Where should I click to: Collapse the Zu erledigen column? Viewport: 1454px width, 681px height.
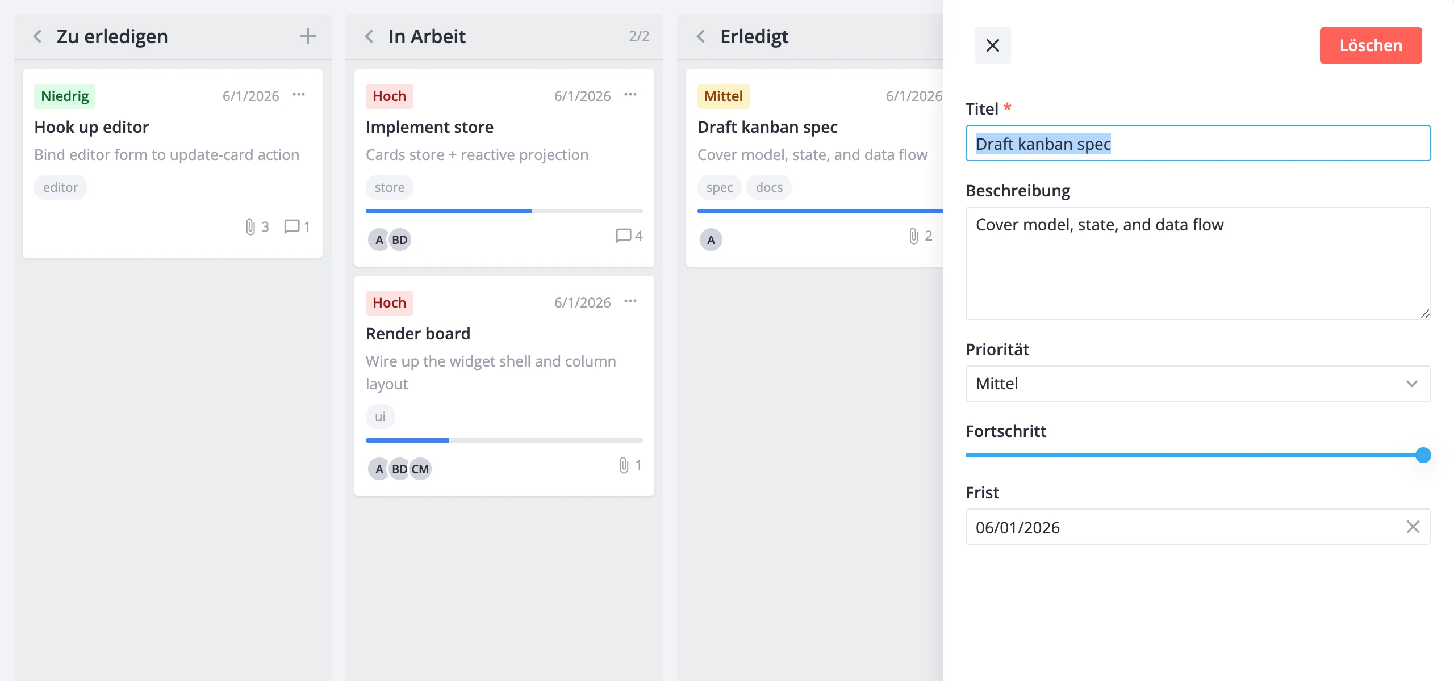point(37,36)
